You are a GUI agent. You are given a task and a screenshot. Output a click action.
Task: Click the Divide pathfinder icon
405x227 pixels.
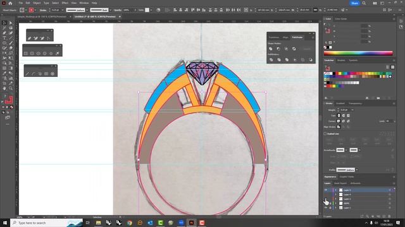271,60
